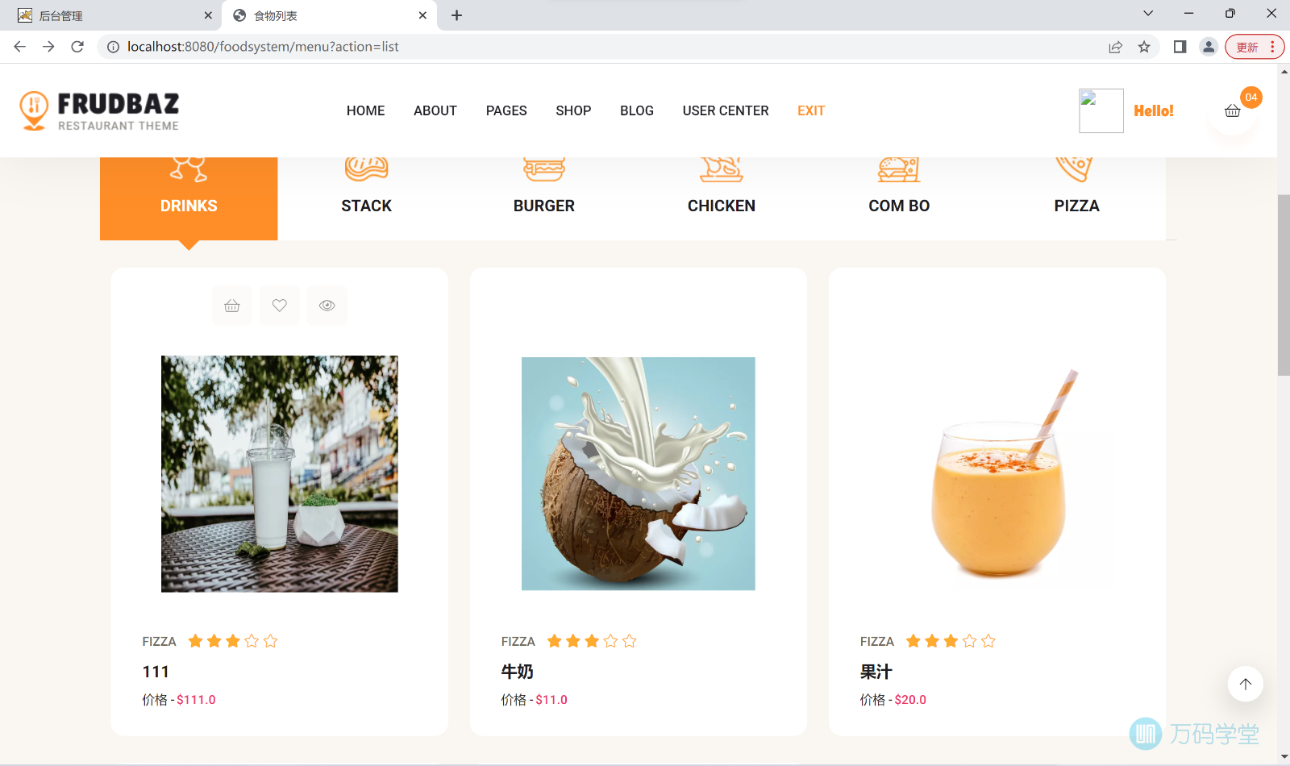Click the 111 drink photo

(280, 474)
